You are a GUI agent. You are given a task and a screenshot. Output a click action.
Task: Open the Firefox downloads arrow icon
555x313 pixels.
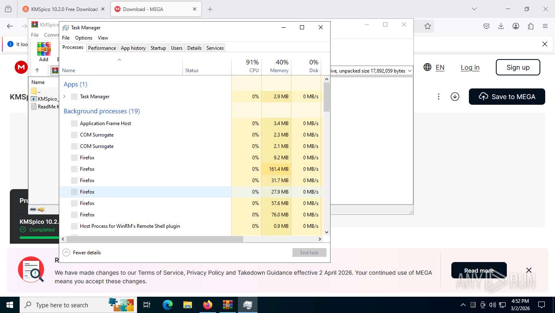[x=501, y=26]
